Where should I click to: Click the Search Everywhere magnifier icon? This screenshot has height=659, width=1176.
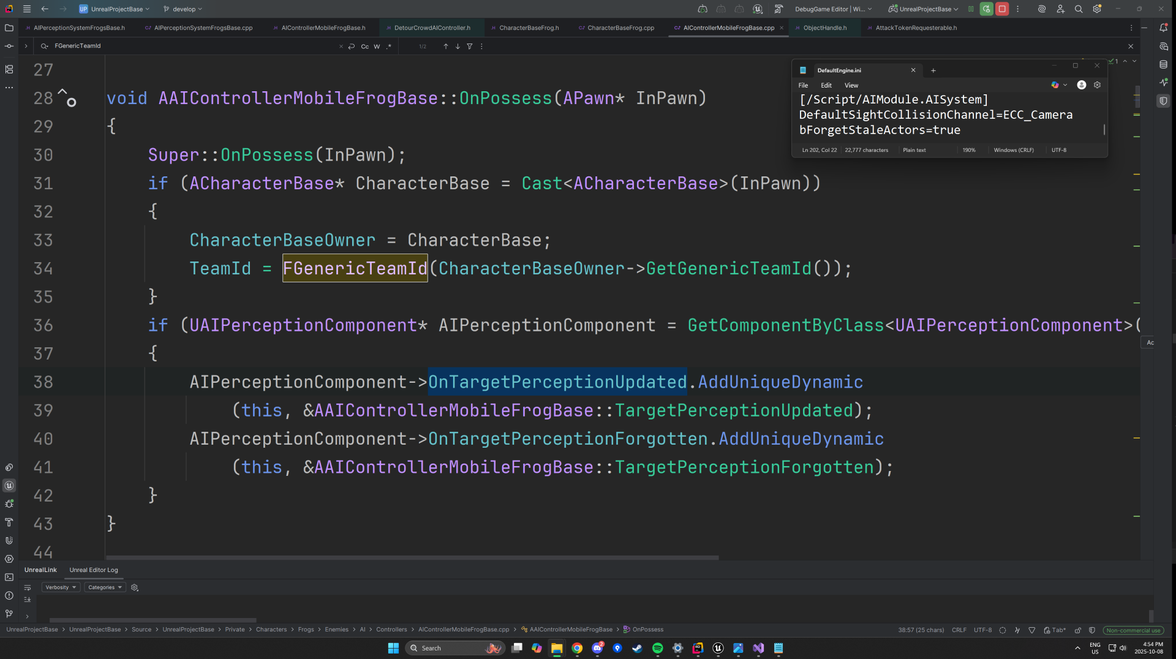(1079, 9)
